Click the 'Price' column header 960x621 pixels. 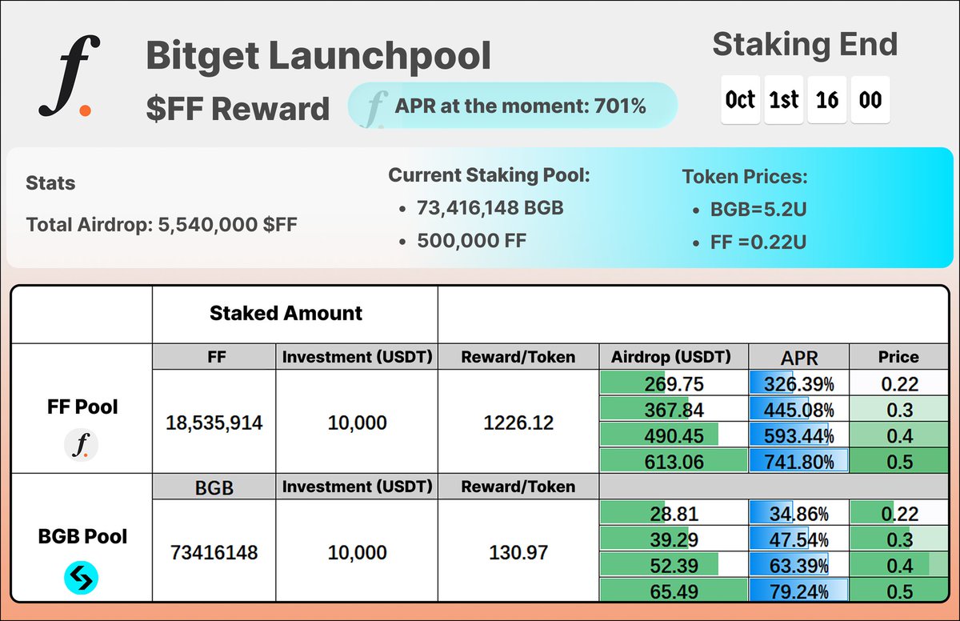(x=898, y=357)
